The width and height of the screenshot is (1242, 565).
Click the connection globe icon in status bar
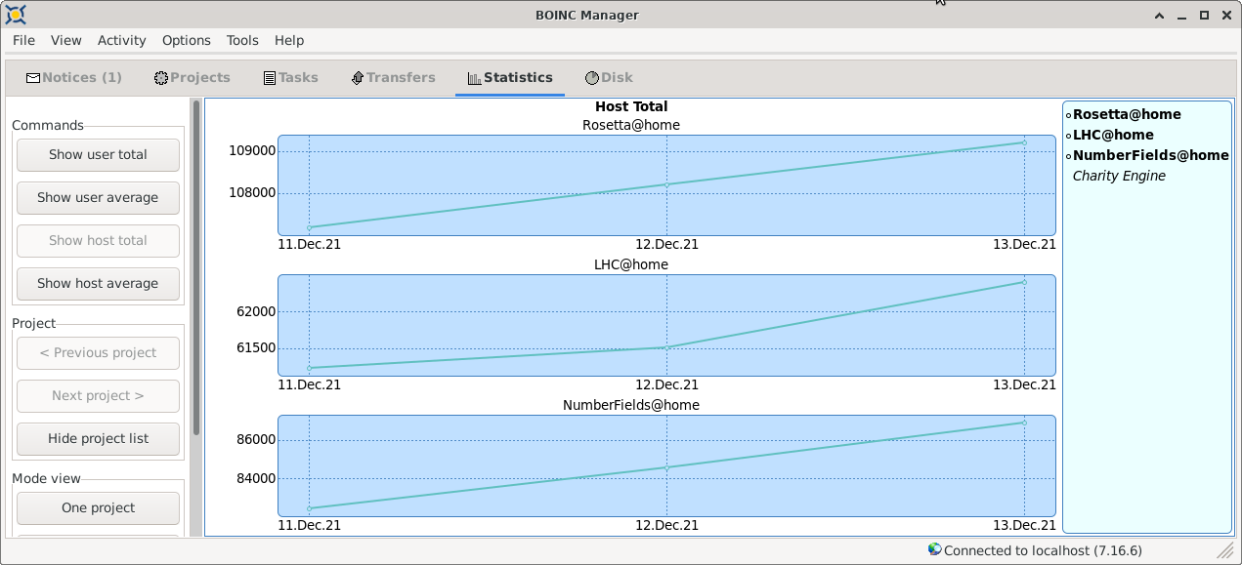point(934,549)
